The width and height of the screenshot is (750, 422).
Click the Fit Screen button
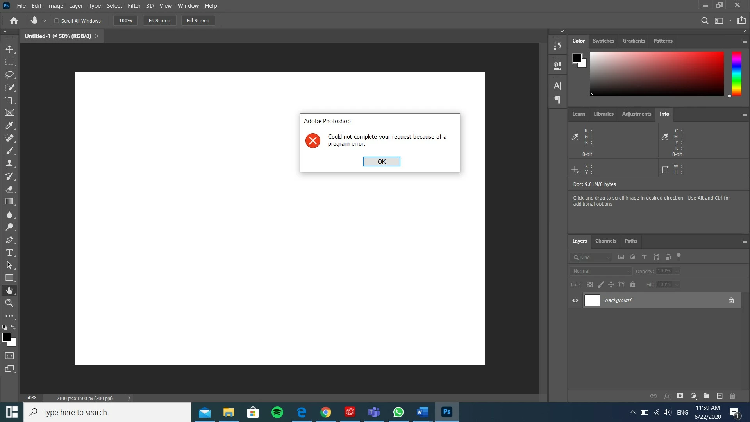[x=159, y=21]
